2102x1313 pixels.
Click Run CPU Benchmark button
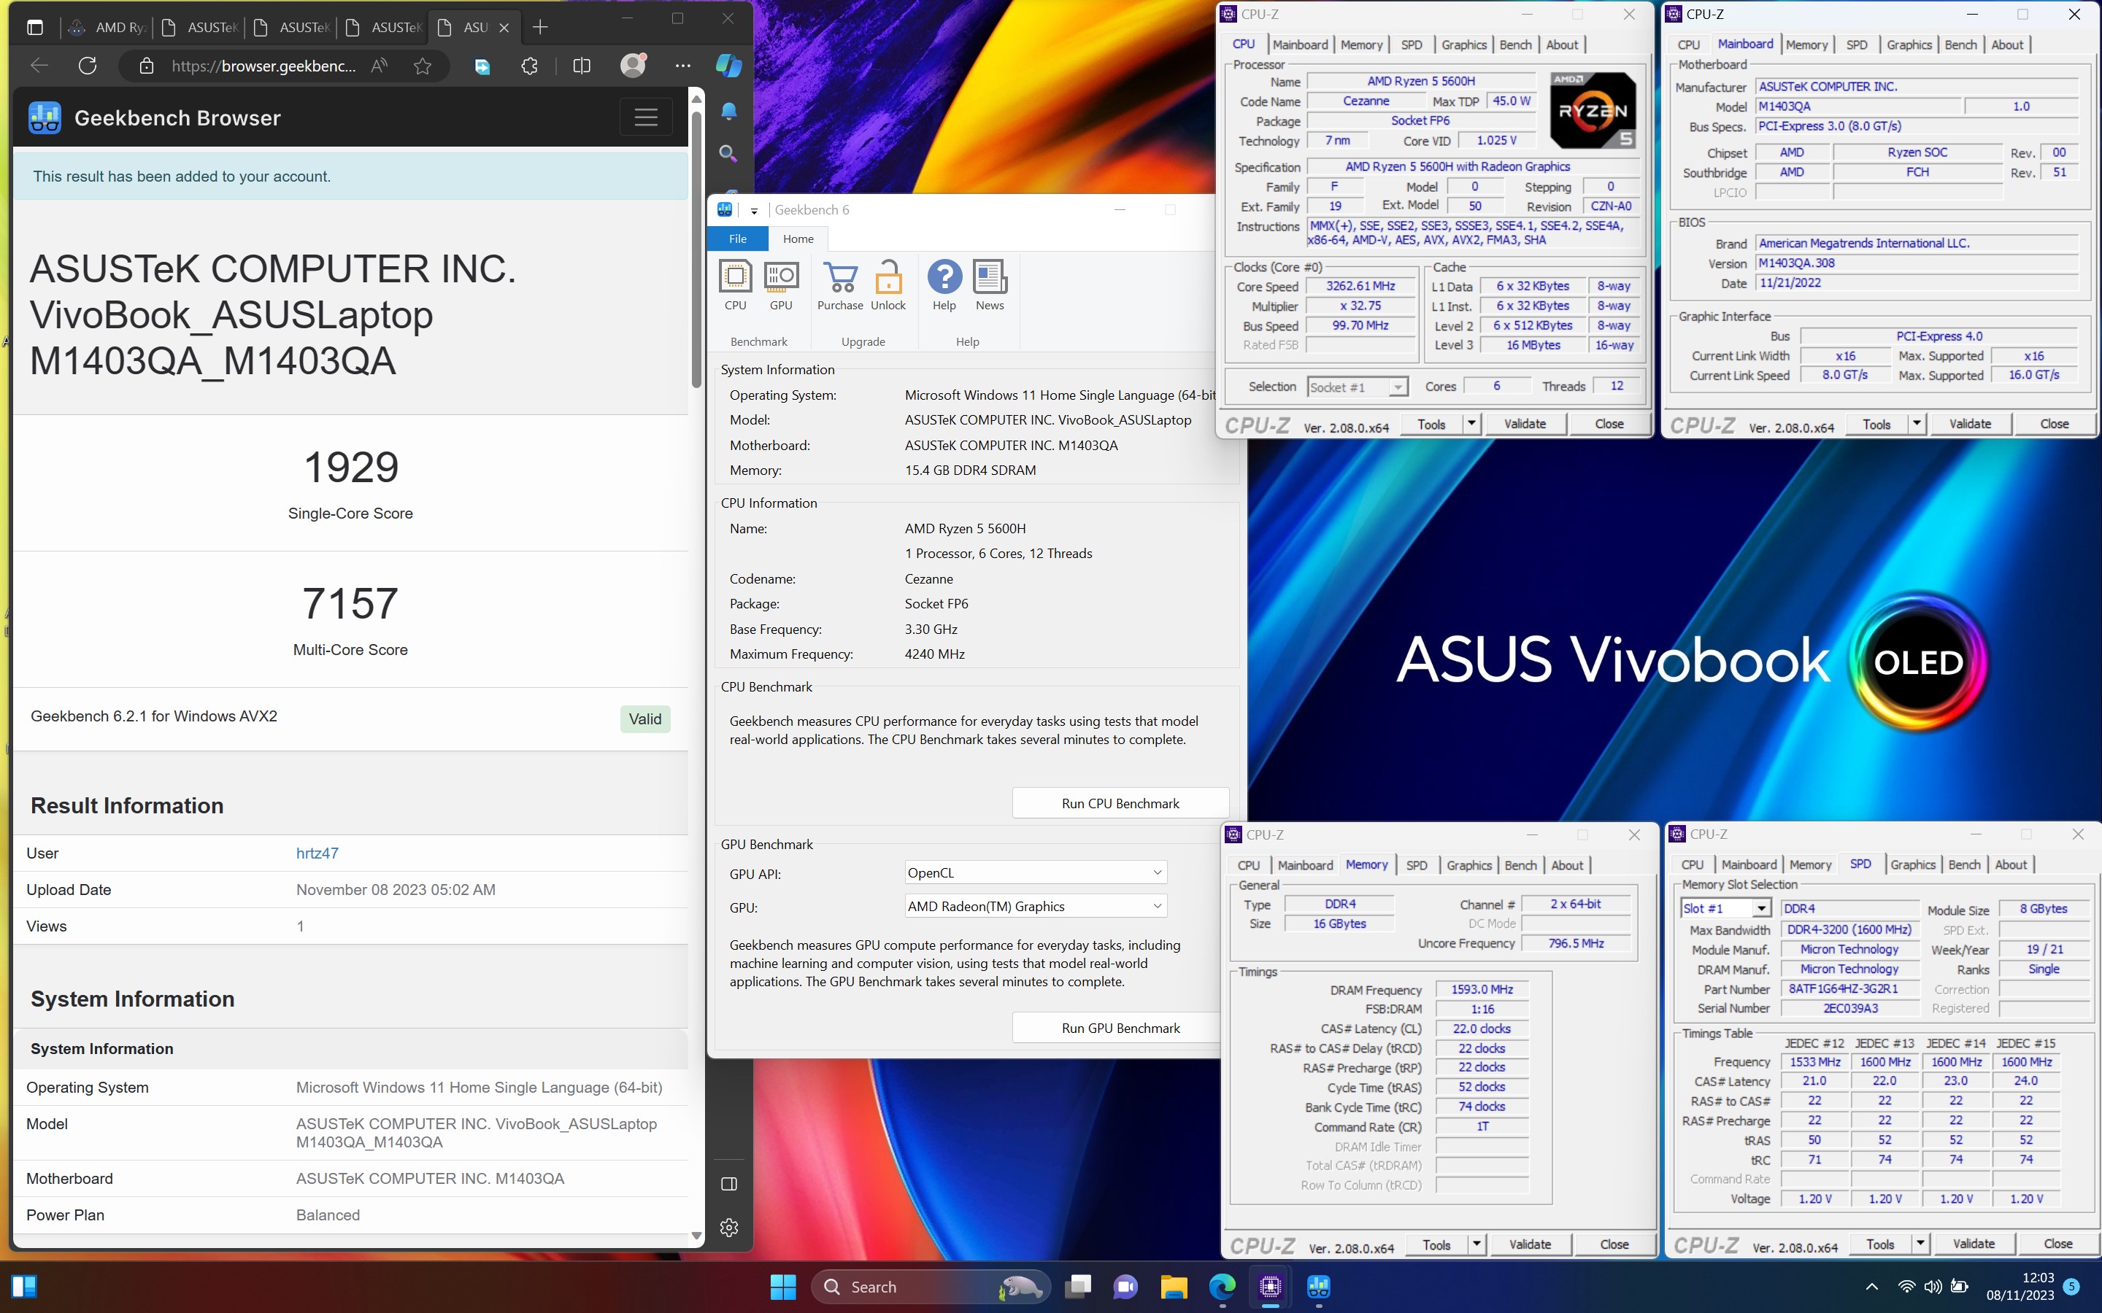(x=1120, y=803)
